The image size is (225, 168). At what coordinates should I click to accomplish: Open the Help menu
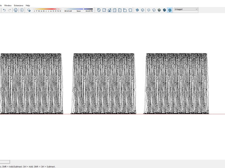pos(28,6)
